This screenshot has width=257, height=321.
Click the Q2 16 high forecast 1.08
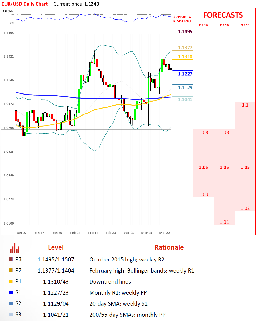click(x=224, y=132)
